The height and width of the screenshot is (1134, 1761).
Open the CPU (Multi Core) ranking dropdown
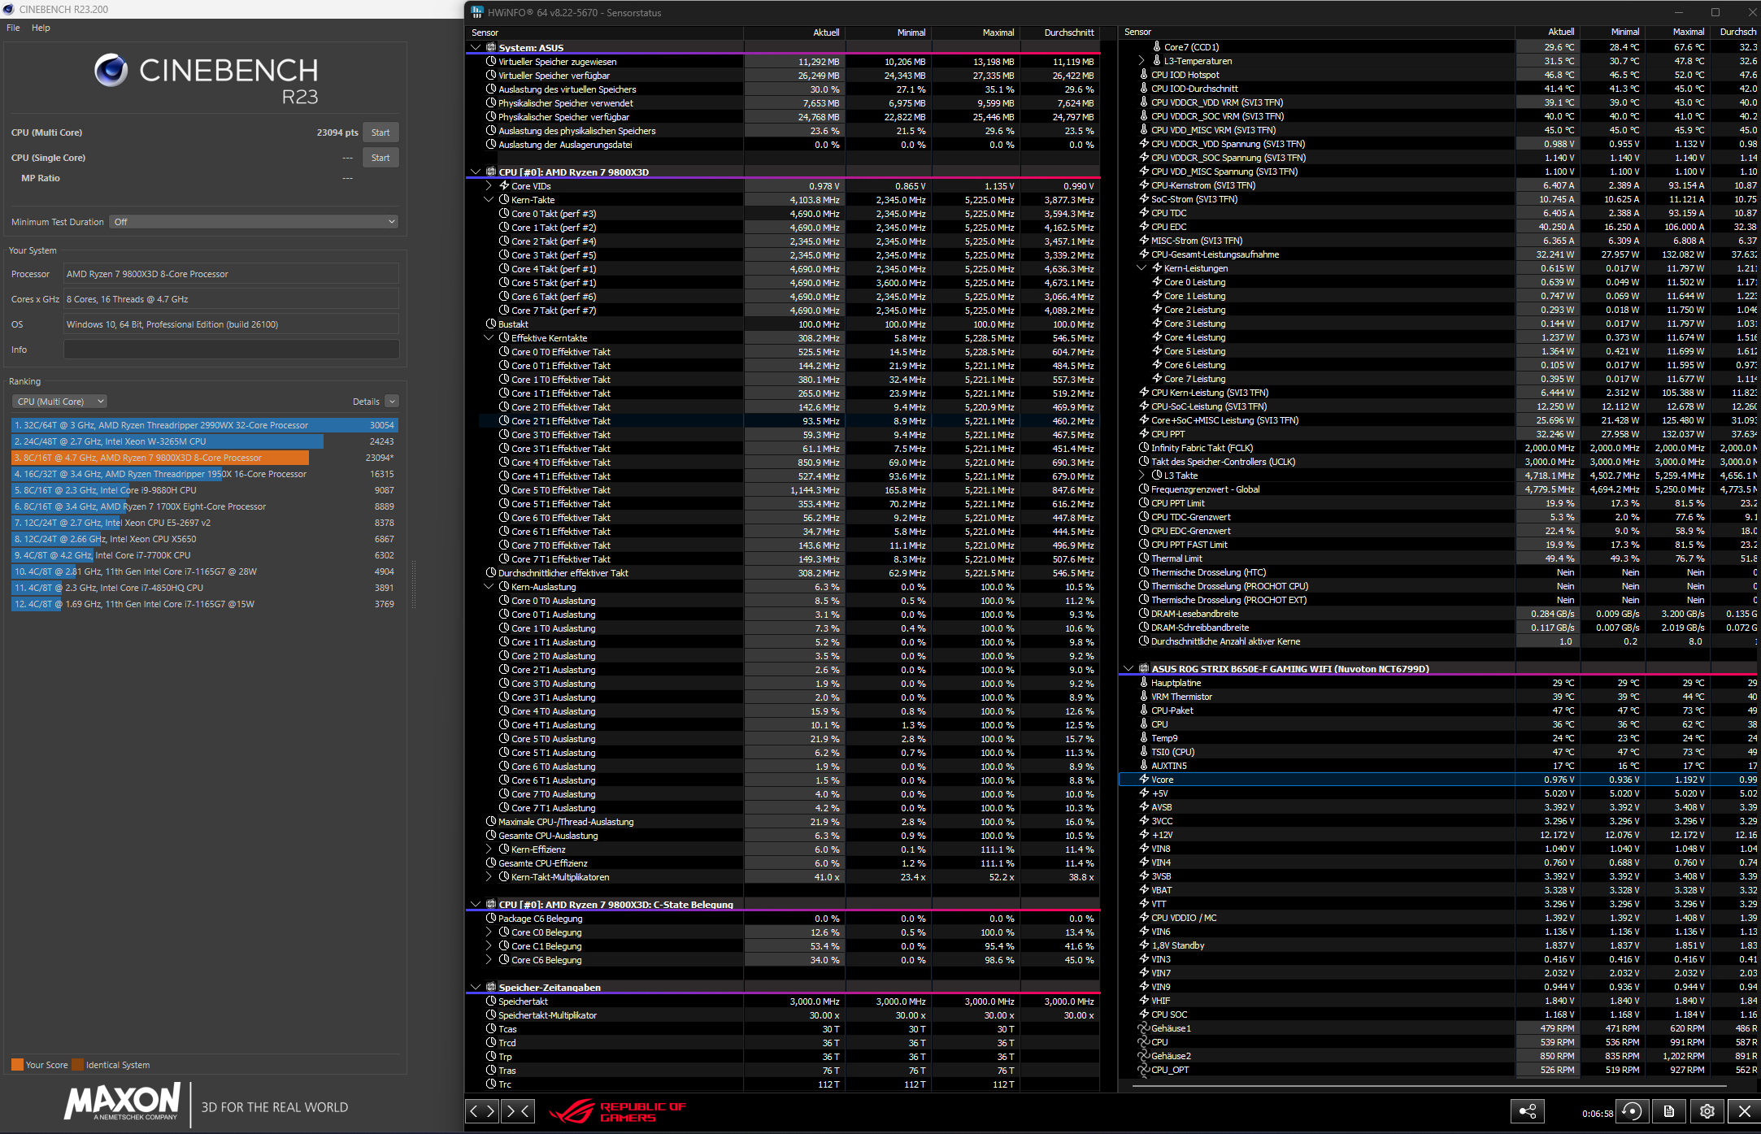[59, 402]
